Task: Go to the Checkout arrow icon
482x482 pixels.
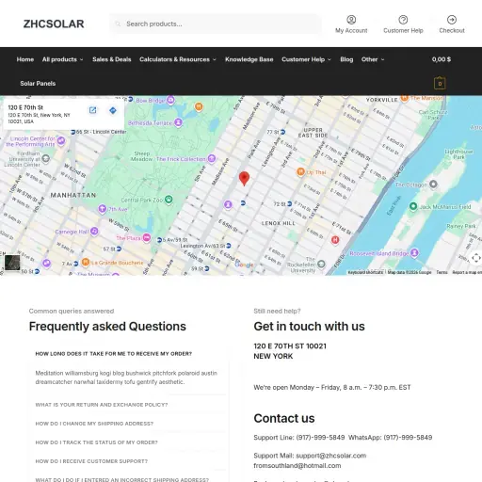Action: coord(452,20)
